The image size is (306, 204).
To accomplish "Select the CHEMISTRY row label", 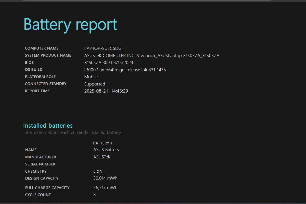I will click(x=36, y=171).
